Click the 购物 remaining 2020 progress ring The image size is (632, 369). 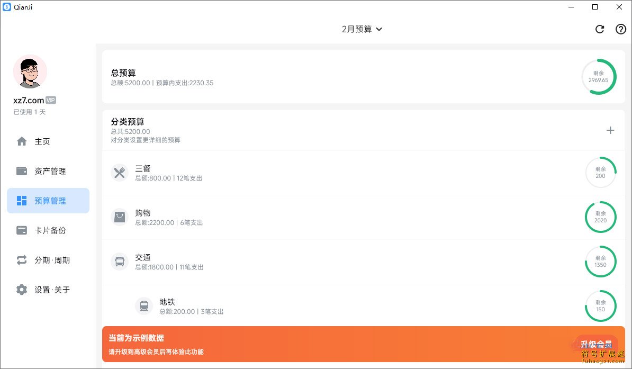coord(600,217)
